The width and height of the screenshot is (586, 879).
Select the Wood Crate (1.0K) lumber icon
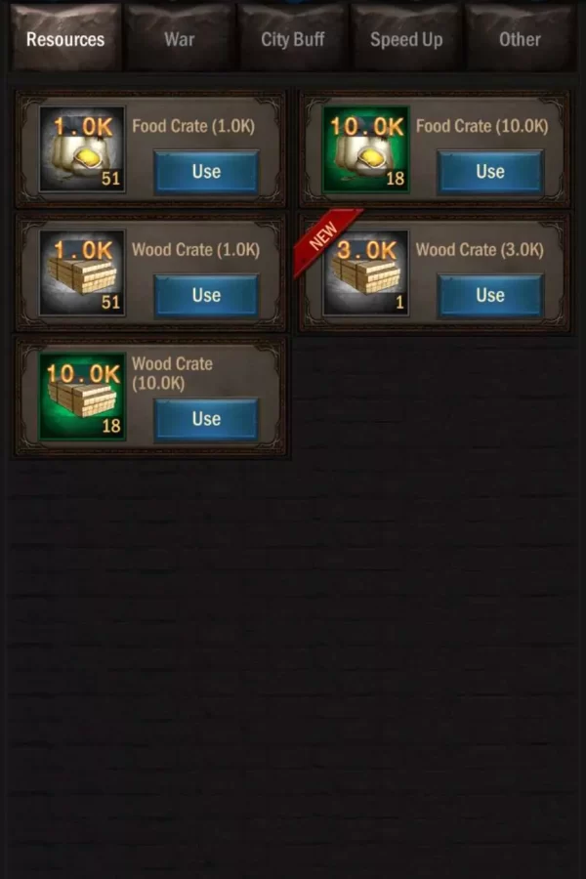(x=82, y=273)
